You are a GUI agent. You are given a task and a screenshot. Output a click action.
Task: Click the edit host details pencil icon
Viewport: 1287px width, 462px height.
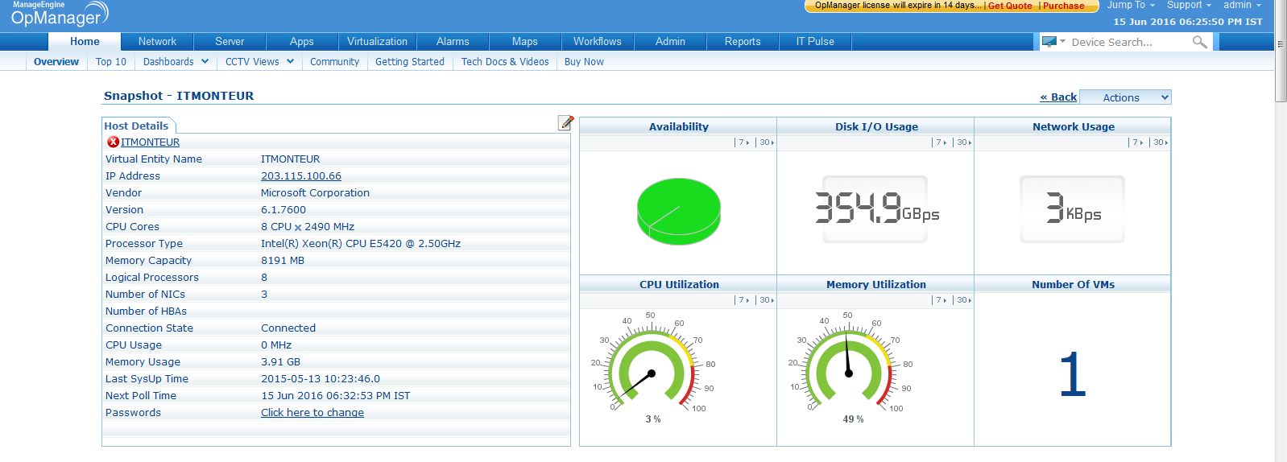(565, 122)
